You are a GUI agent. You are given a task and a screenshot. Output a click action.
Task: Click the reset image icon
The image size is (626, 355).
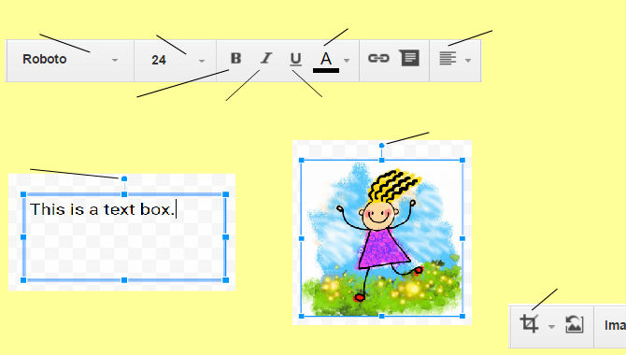click(575, 324)
